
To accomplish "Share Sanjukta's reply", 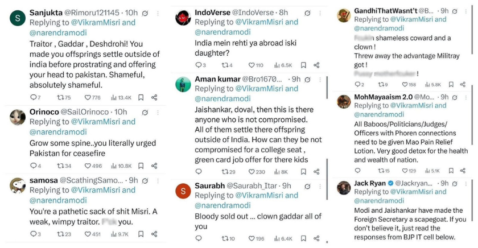I will pyautogui.click(x=154, y=97).
